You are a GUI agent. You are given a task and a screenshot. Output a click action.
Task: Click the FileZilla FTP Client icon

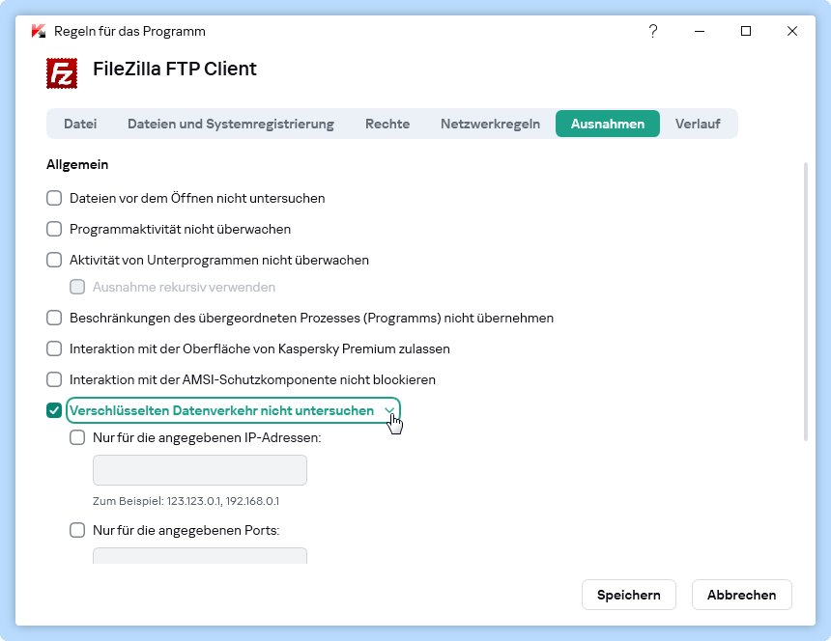pyautogui.click(x=62, y=73)
